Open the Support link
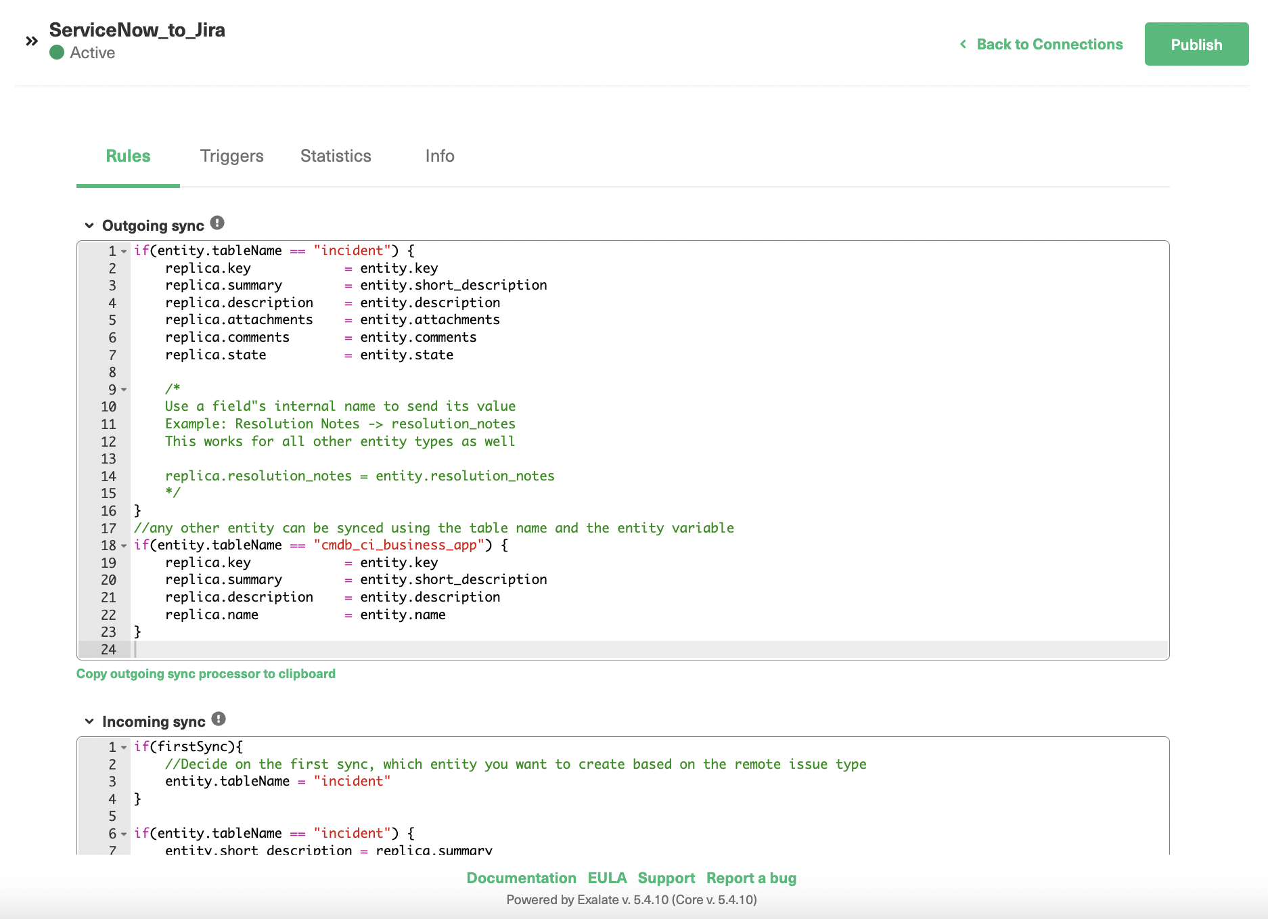This screenshot has height=919, width=1268. point(666,878)
